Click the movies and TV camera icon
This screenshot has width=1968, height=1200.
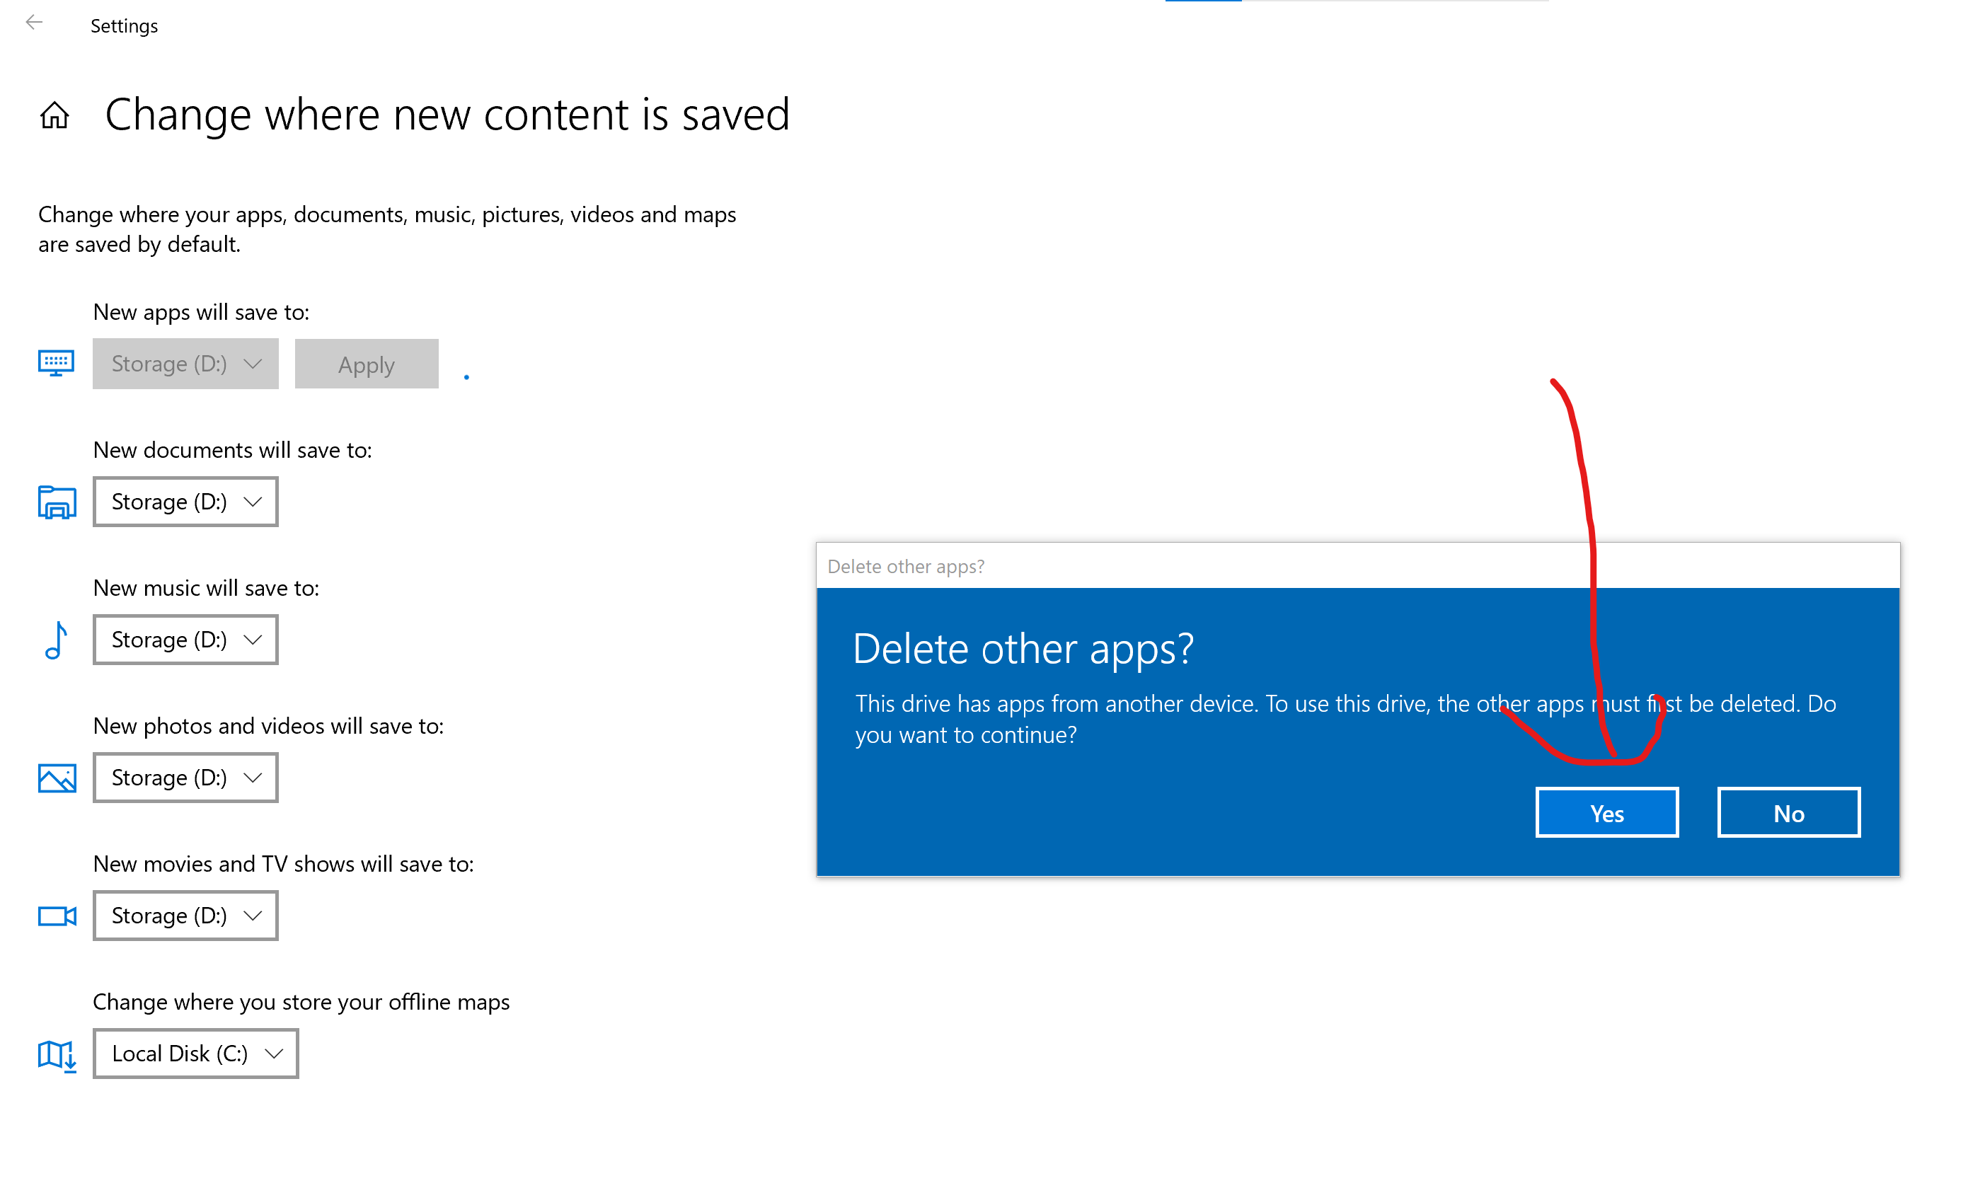coord(57,916)
